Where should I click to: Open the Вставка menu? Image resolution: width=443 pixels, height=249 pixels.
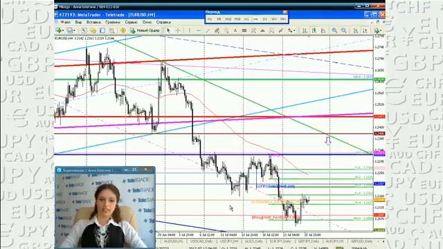point(93,22)
